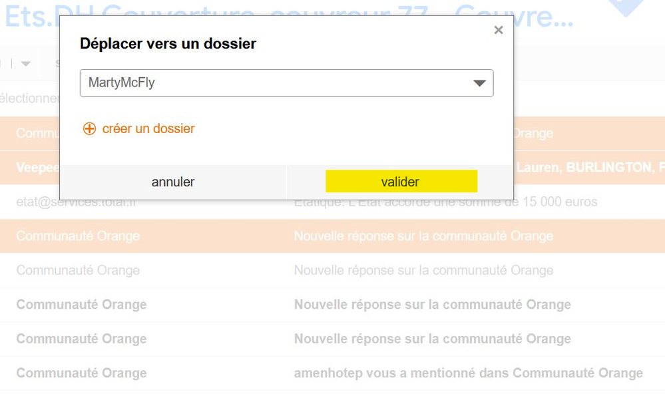
Task: Expand the toolbar selection arrow at top left
Action: coord(26,64)
